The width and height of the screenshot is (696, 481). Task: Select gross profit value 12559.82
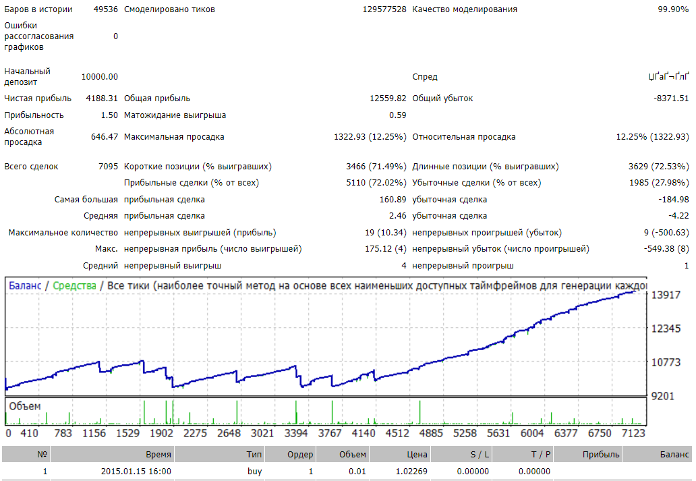388,98
